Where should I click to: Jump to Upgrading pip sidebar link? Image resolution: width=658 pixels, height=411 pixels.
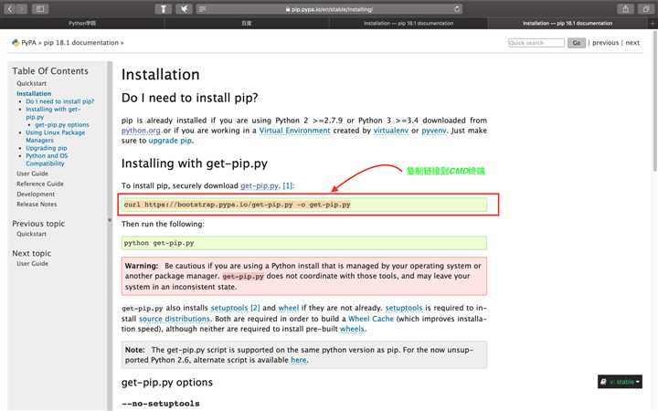click(x=47, y=148)
